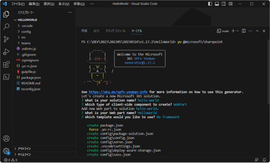Split the terminal

click(x=244, y=31)
